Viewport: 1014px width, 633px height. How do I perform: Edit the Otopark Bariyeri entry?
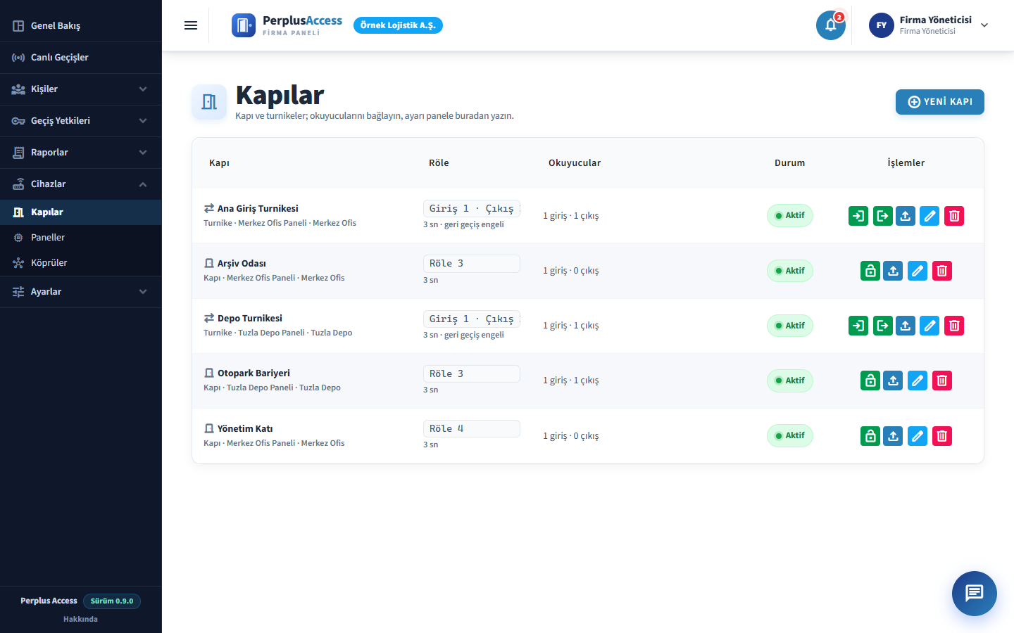(918, 381)
